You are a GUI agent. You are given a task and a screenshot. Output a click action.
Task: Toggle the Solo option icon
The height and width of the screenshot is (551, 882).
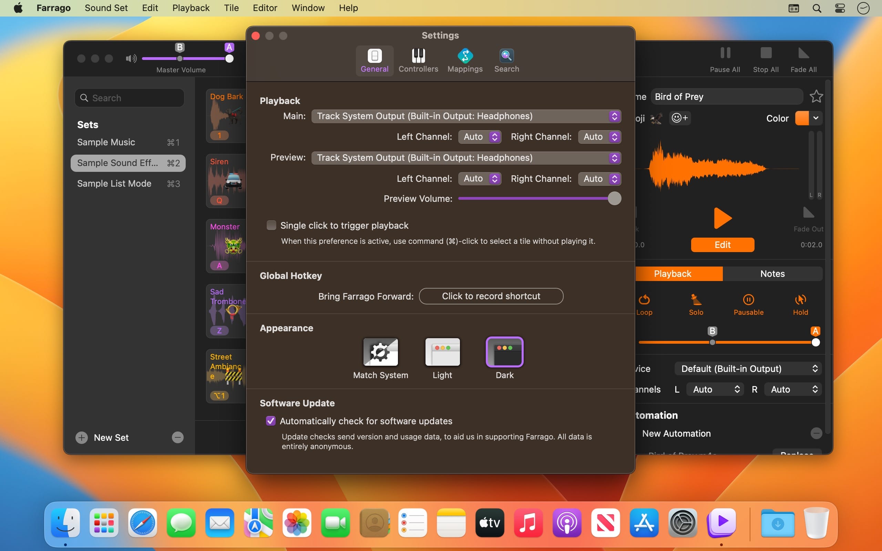(696, 300)
